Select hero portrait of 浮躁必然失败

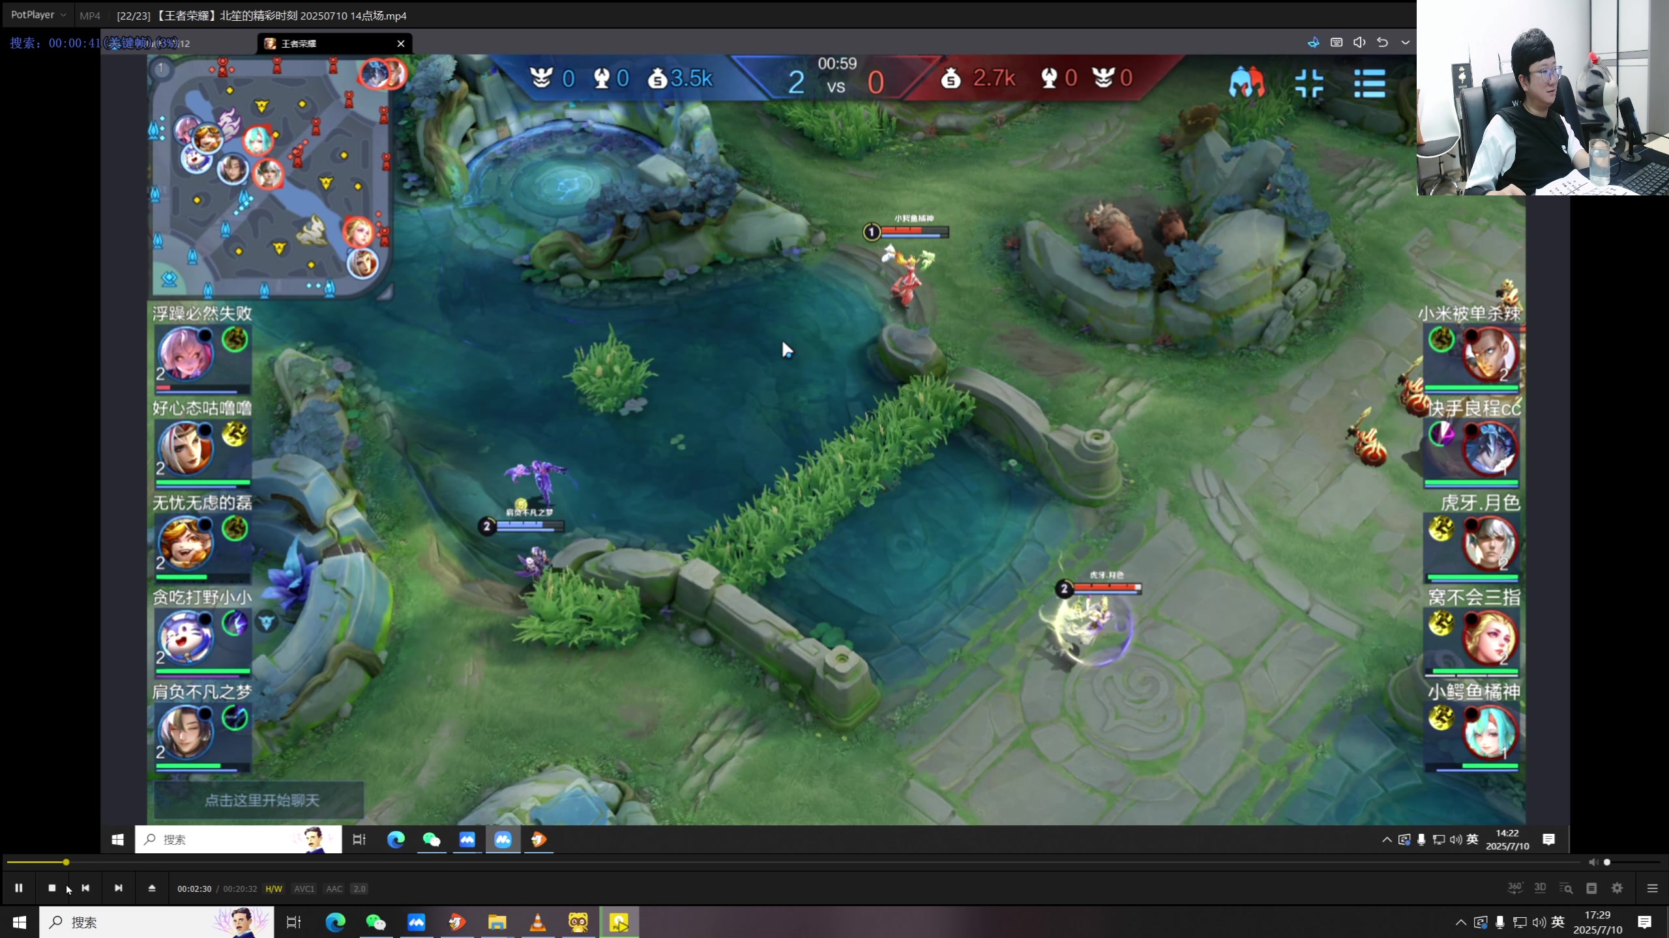[x=186, y=354]
